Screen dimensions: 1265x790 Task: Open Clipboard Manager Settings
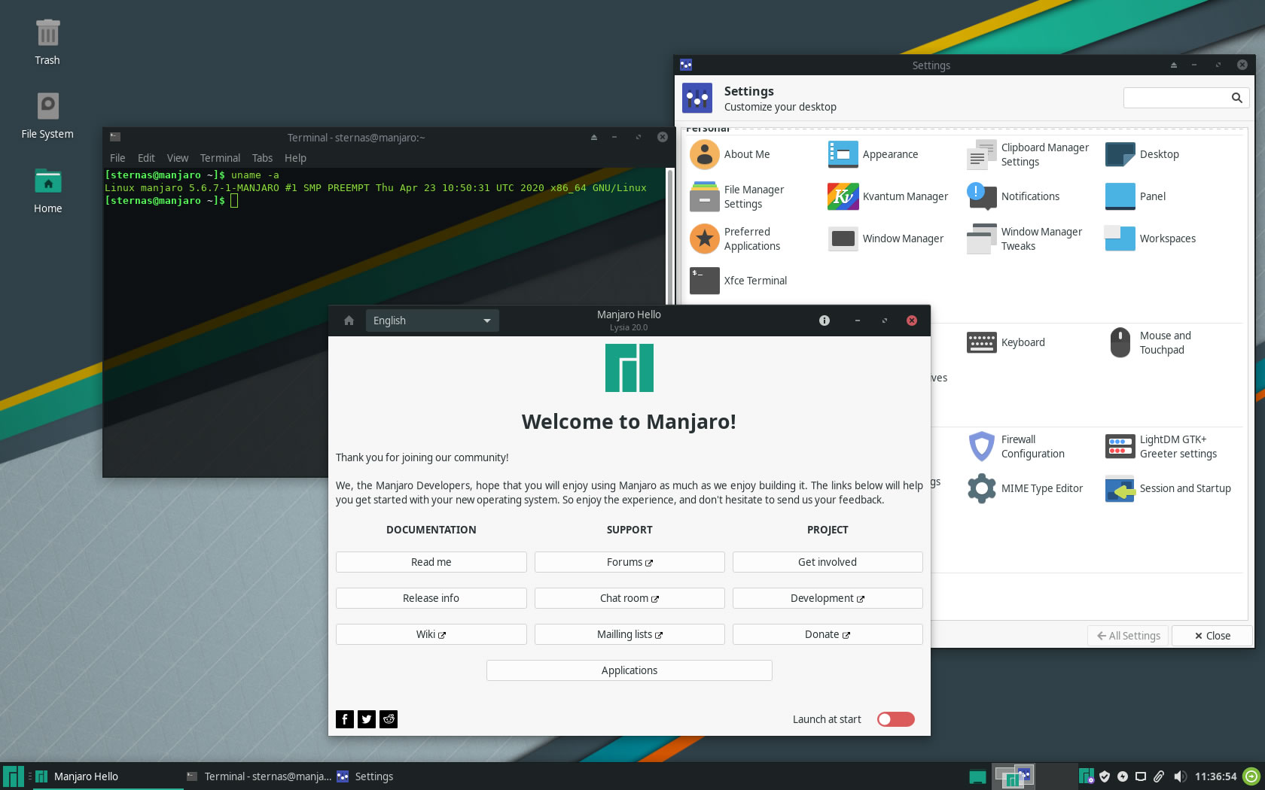click(x=1028, y=154)
